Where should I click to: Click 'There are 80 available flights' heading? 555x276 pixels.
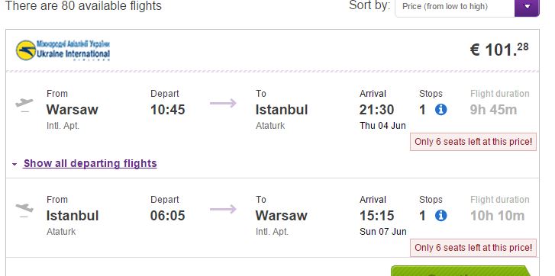click(82, 6)
